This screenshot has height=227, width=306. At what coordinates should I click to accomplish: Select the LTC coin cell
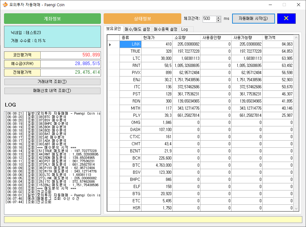tap(130, 59)
